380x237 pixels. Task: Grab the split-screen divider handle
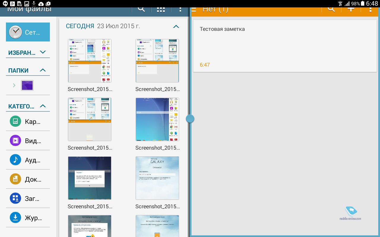click(x=190, y=119)
